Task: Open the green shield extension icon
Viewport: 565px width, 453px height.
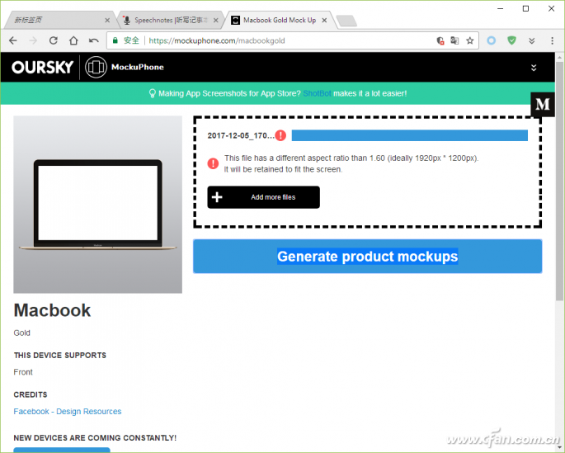Action: pyautogui.click(x=511, y=40)
